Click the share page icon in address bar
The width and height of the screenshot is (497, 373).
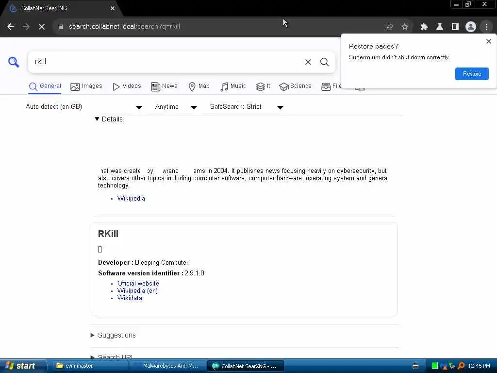pyautogui.click(x=389, y=27)
